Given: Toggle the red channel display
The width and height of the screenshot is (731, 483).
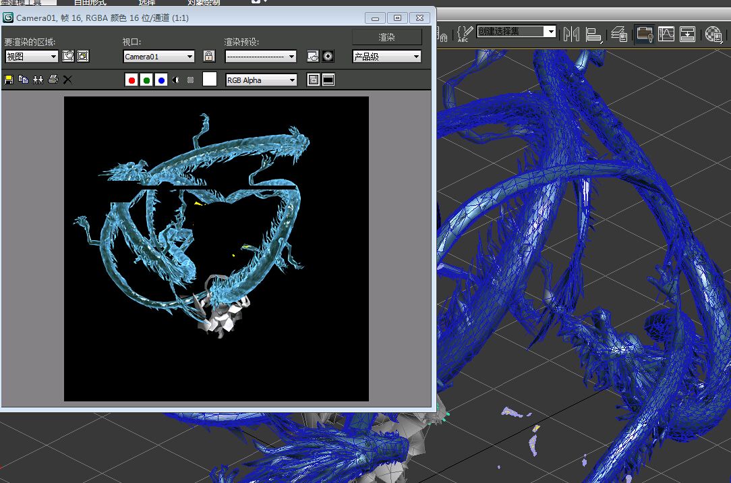Looking at the screenshot, I should coord(131,80).
